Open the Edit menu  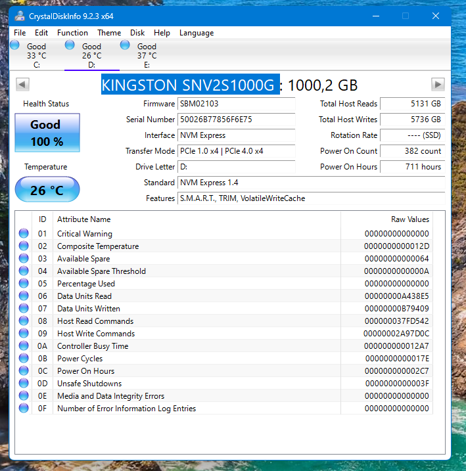pyautogui.click(x=41, y=33)
